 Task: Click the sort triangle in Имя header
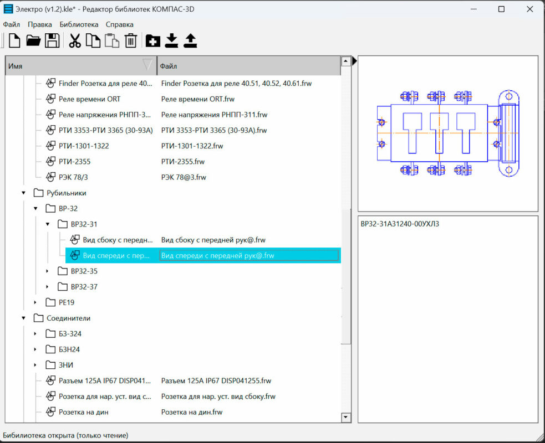tap(147, 65)
